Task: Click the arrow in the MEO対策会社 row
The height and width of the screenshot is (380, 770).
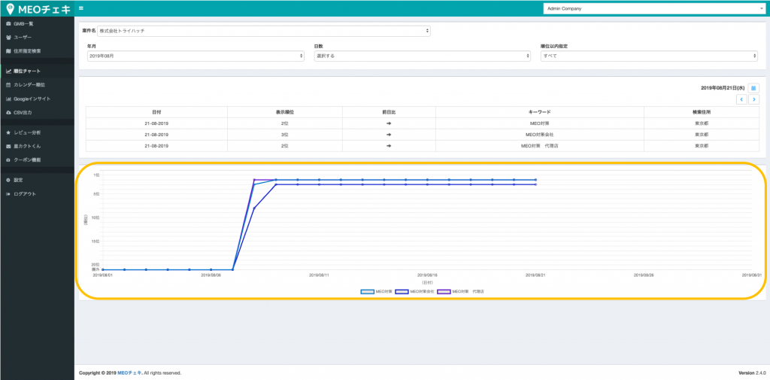Action: click(x=389, y=134)
